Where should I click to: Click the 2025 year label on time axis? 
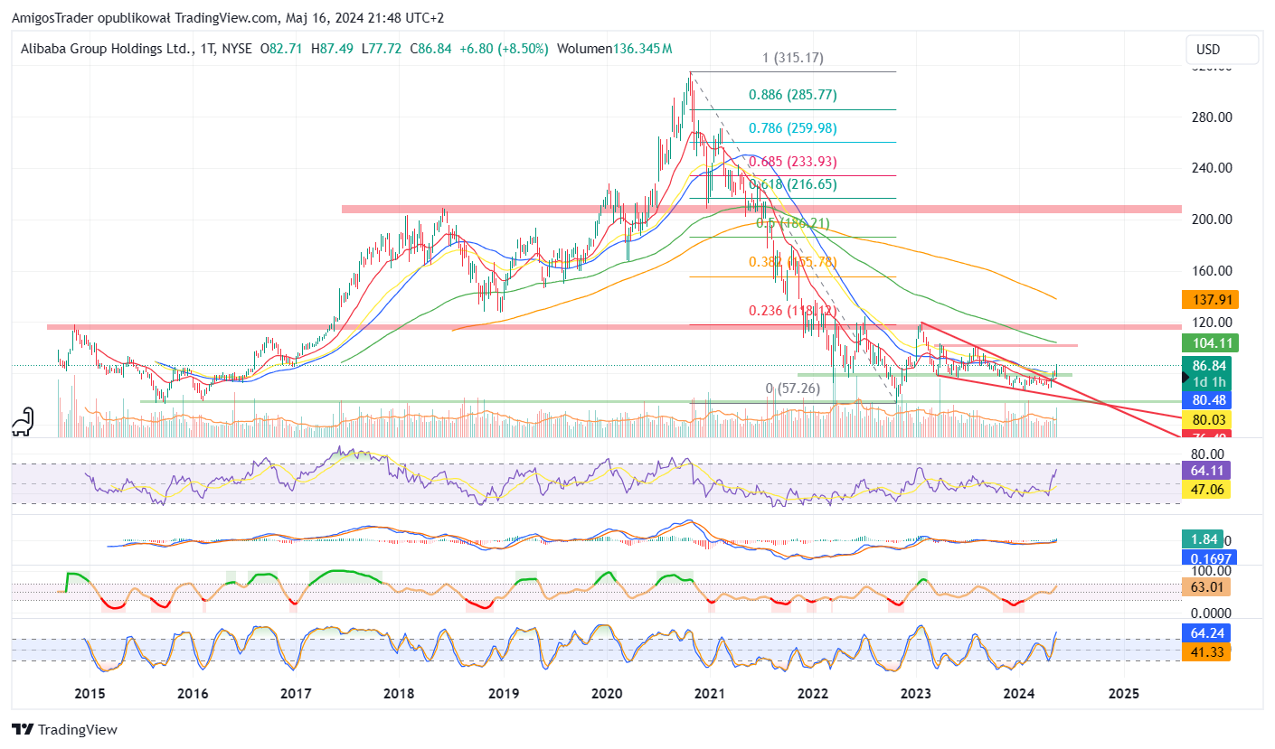coord(1123,694)
